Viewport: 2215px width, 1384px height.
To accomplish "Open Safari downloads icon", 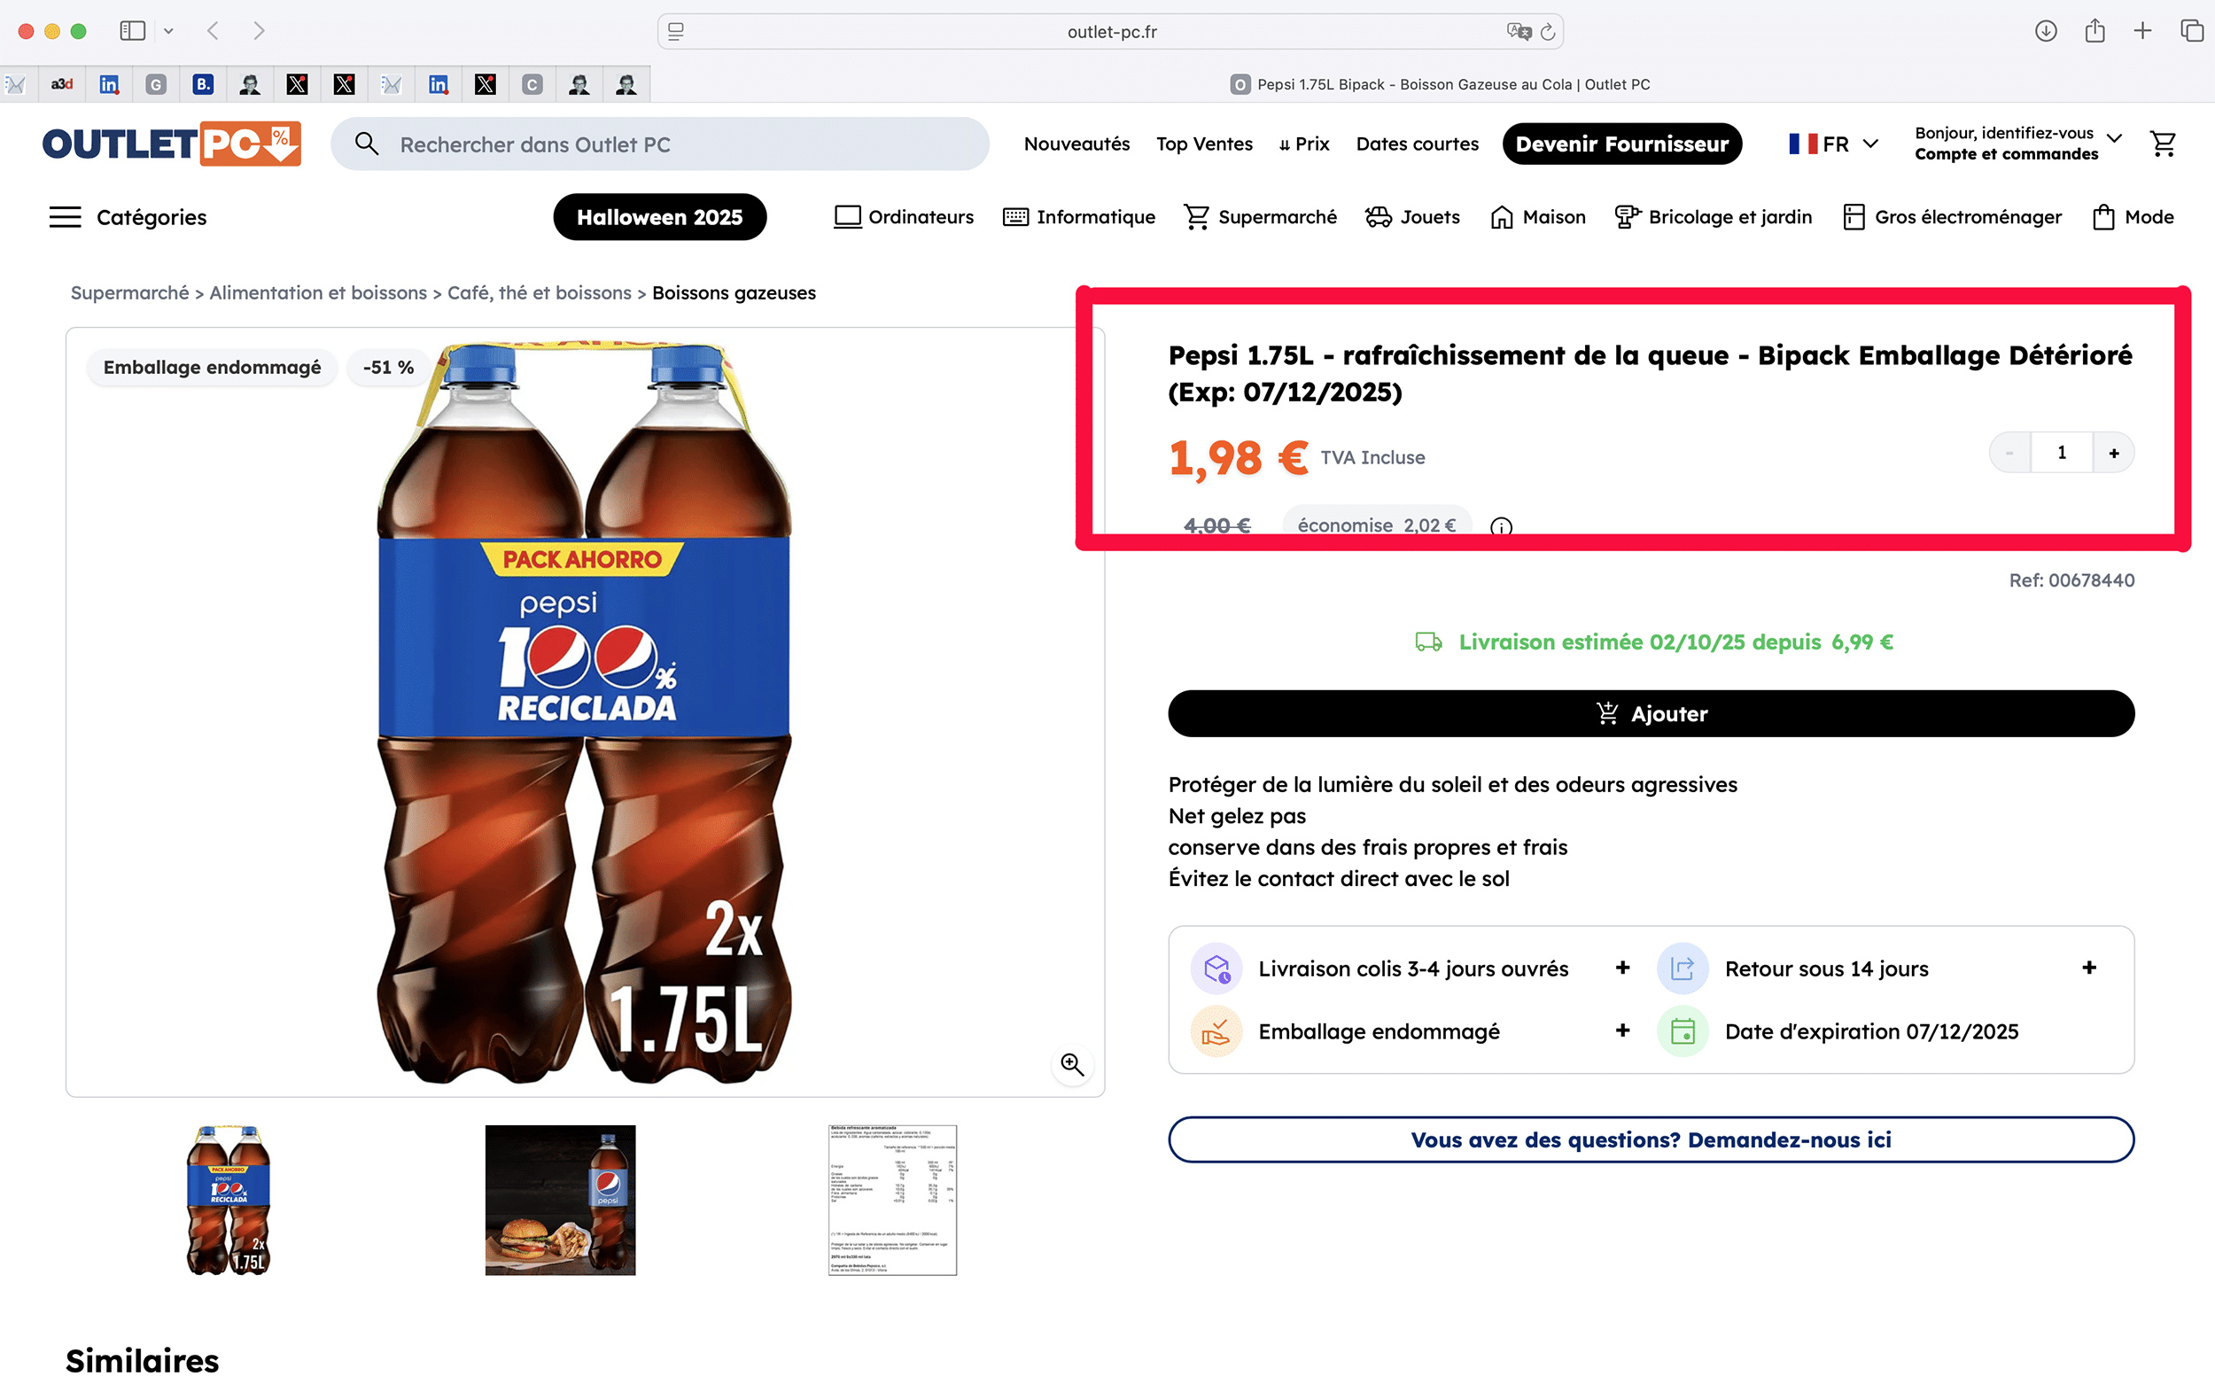I will (x=2046, y=31).
